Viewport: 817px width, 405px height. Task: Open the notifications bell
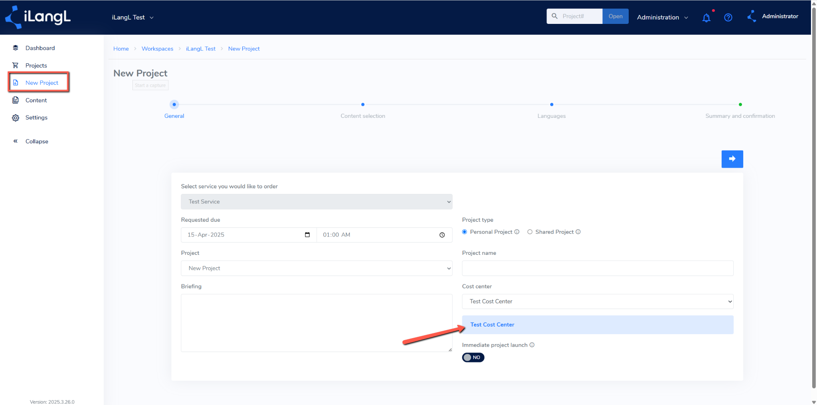point(706,18)
